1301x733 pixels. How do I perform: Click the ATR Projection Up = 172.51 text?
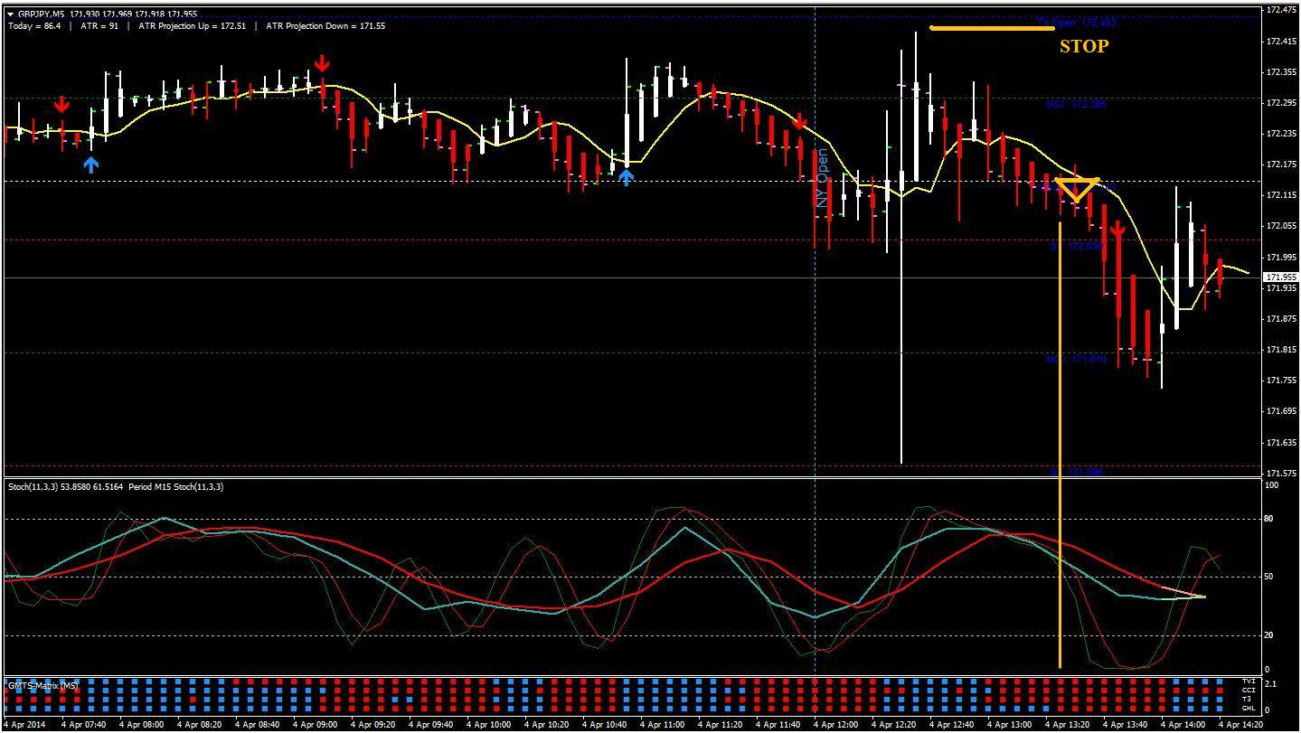pyautogui.click(x=193, y=26)
